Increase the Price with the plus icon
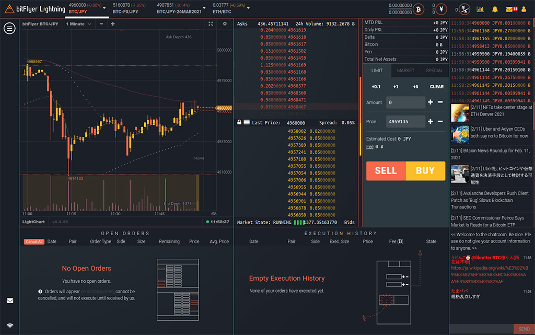The image size is (535, 335). (x=431, y=121)
